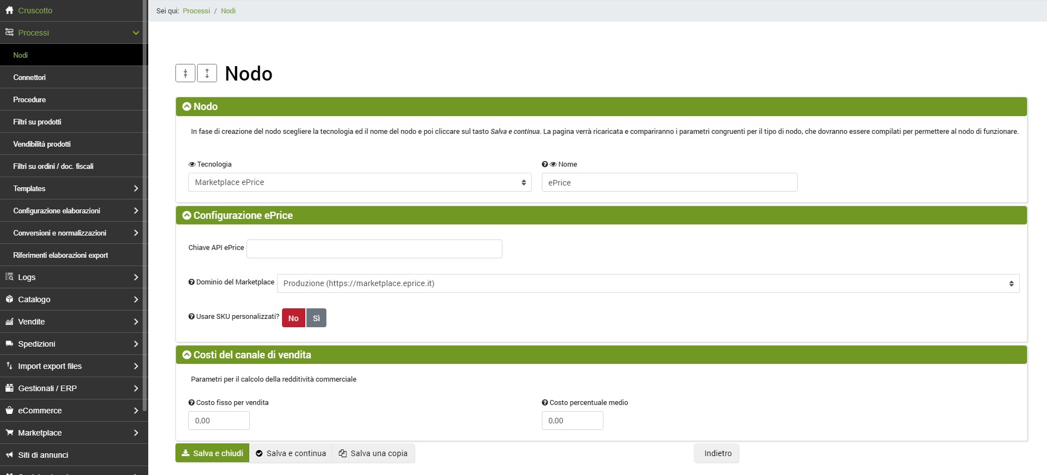This screenshot has height=475, width=1047.
Task: Click the eCommerce basket icon in sidebar
Action: (9, 411)
